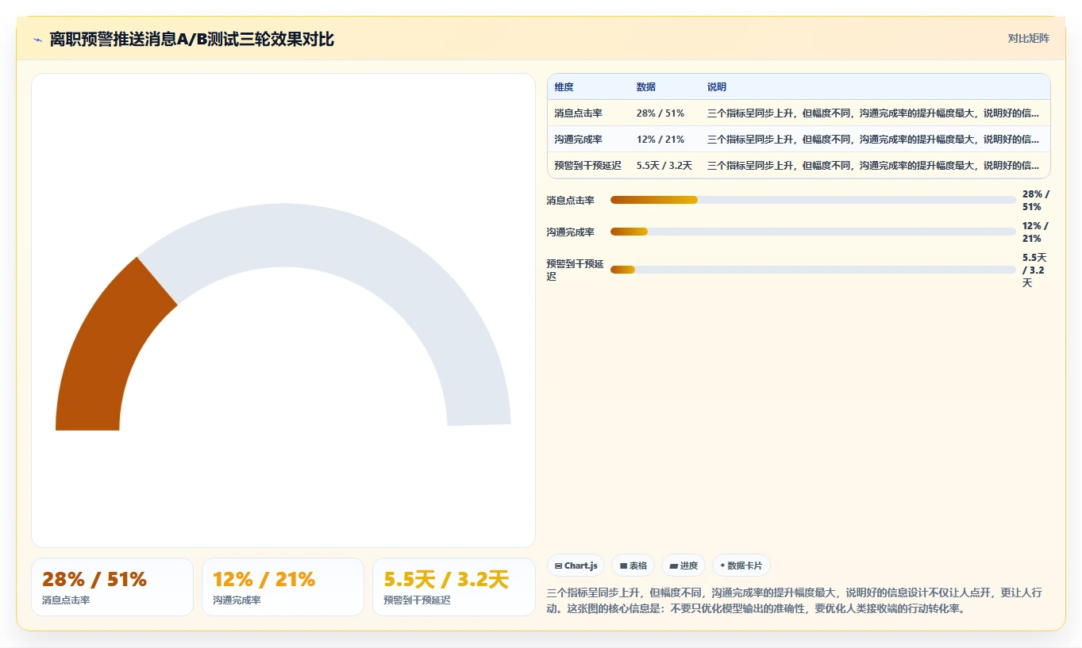This screenshot has width=1082, height=648.
Task: Click the 28% / 51% table data cell
Action: click(665, 113)
